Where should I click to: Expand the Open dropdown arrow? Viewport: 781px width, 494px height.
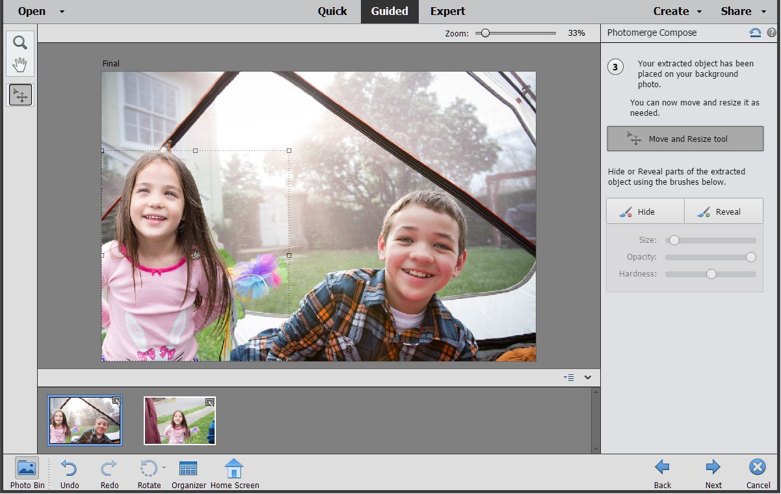(62, 12)
